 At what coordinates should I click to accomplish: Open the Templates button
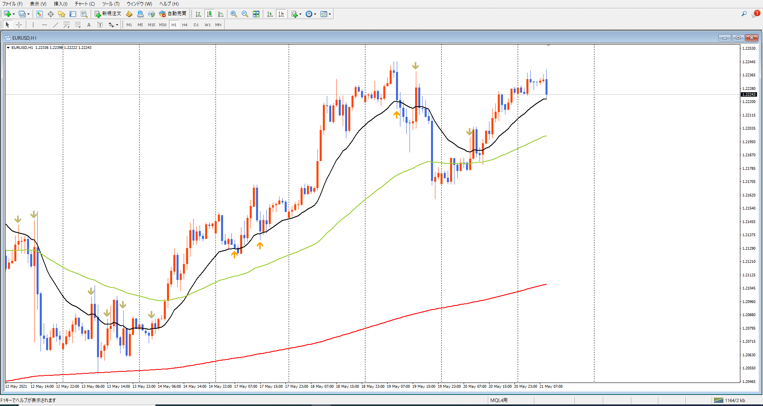(x=324, y=14)
